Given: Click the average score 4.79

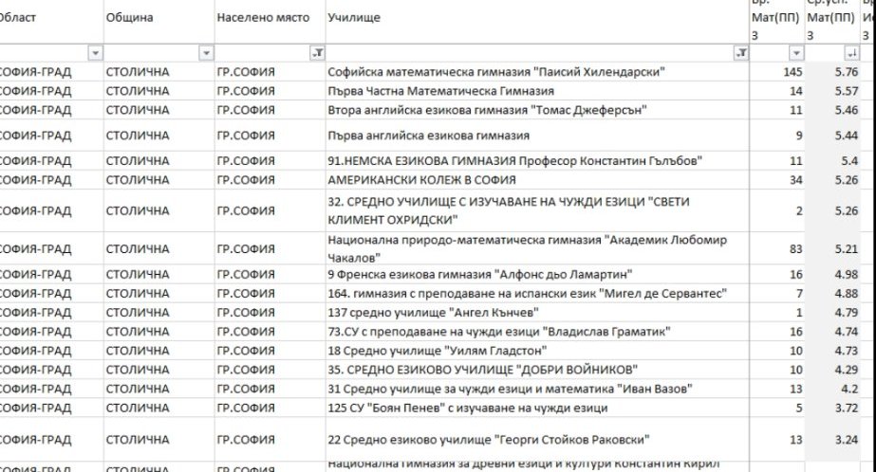Looking at the screenshot, I should click(847, 313).
